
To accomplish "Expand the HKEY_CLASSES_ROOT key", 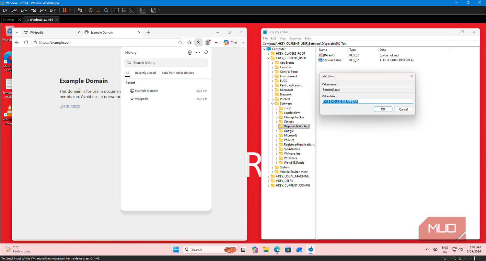I will pos(269,54).
